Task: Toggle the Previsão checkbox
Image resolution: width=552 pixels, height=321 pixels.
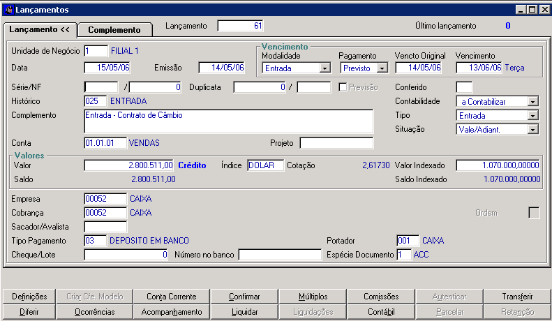Action: point(343,87)
